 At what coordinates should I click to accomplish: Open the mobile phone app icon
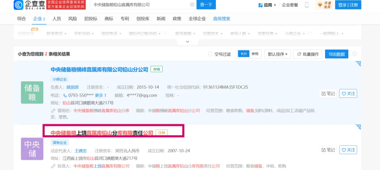306,5
